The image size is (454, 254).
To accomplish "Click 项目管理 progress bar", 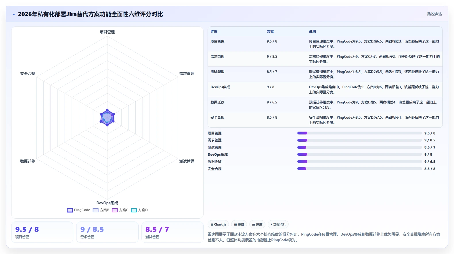I will coord(360,133).
